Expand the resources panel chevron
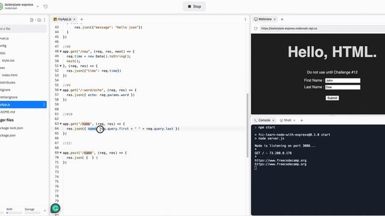The width and height of the screenshot is (385, 216). click(x=45, y=211)
